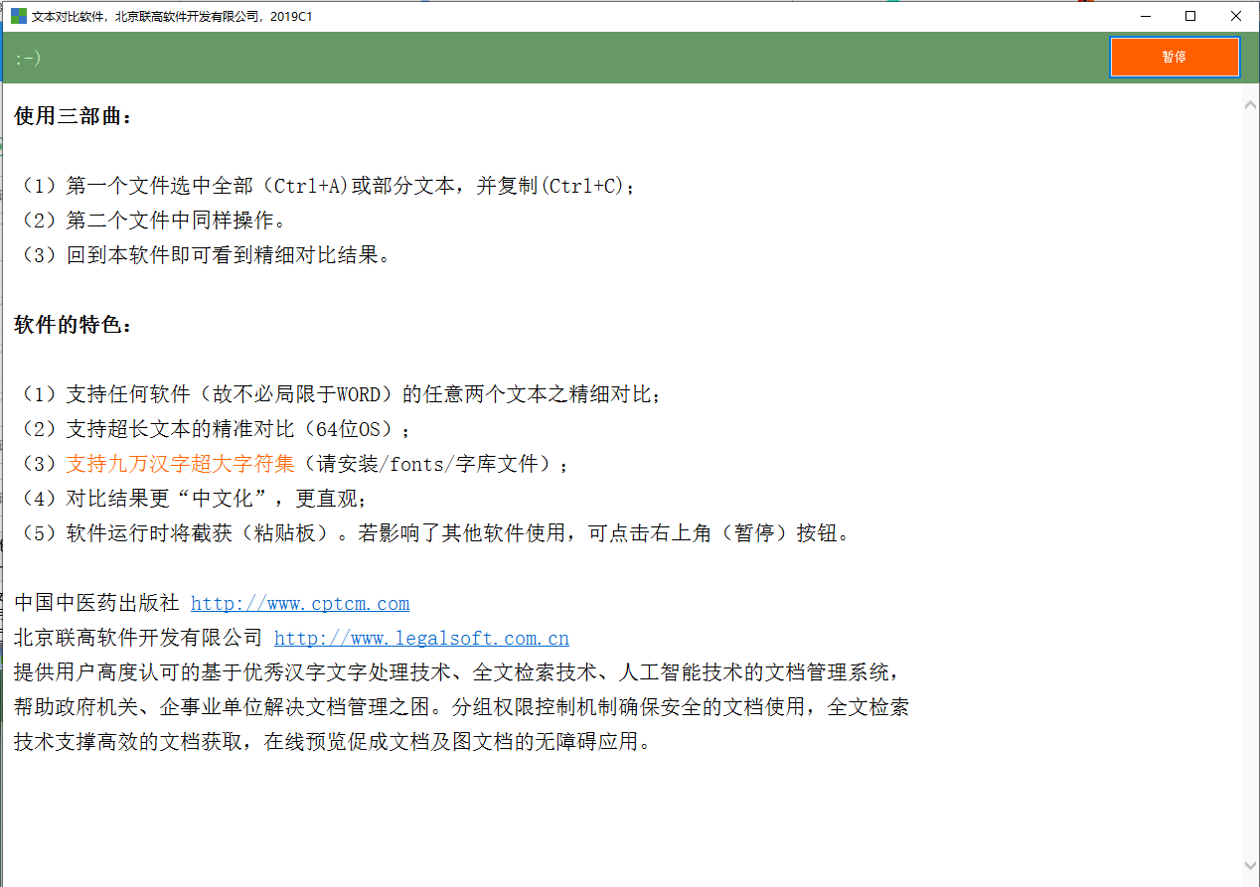Image resolution: width=1260 pixels, height=887 pixels.
Task: Click the :-) smiley status text
Action: 28,59
